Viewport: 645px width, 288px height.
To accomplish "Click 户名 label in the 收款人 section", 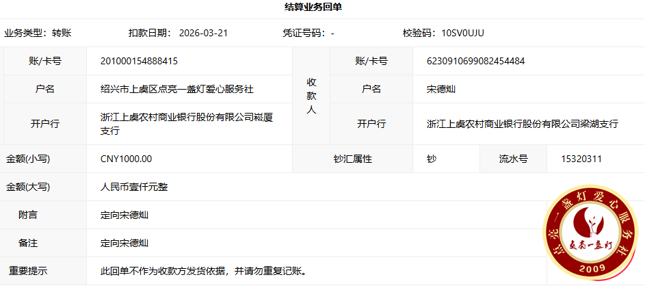I will pyautogui.click(x=371, y=89).
